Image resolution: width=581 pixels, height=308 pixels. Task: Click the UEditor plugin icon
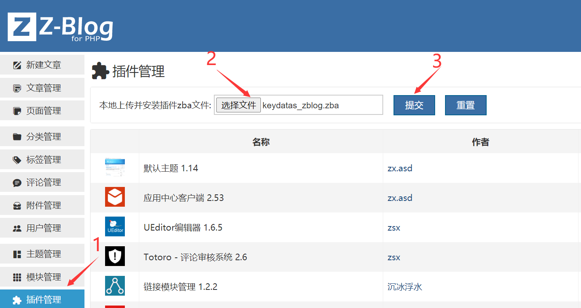pos(115,226)
